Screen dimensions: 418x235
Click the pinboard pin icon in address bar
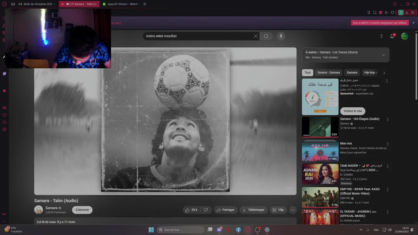369,12
